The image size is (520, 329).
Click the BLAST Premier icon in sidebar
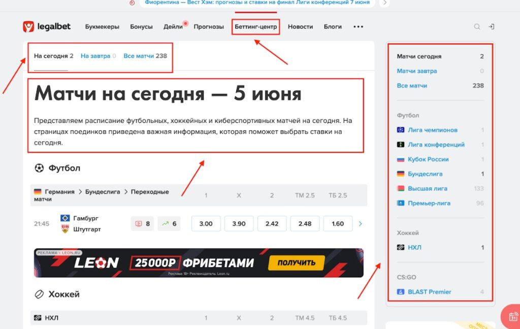401,292
